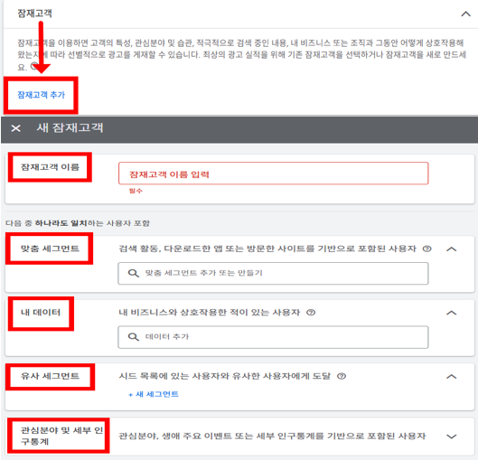The width and height of the screenshot is (478, 460).
Task: Click the 잠재고객 추가 link
Action: click(x=42, y=95)
